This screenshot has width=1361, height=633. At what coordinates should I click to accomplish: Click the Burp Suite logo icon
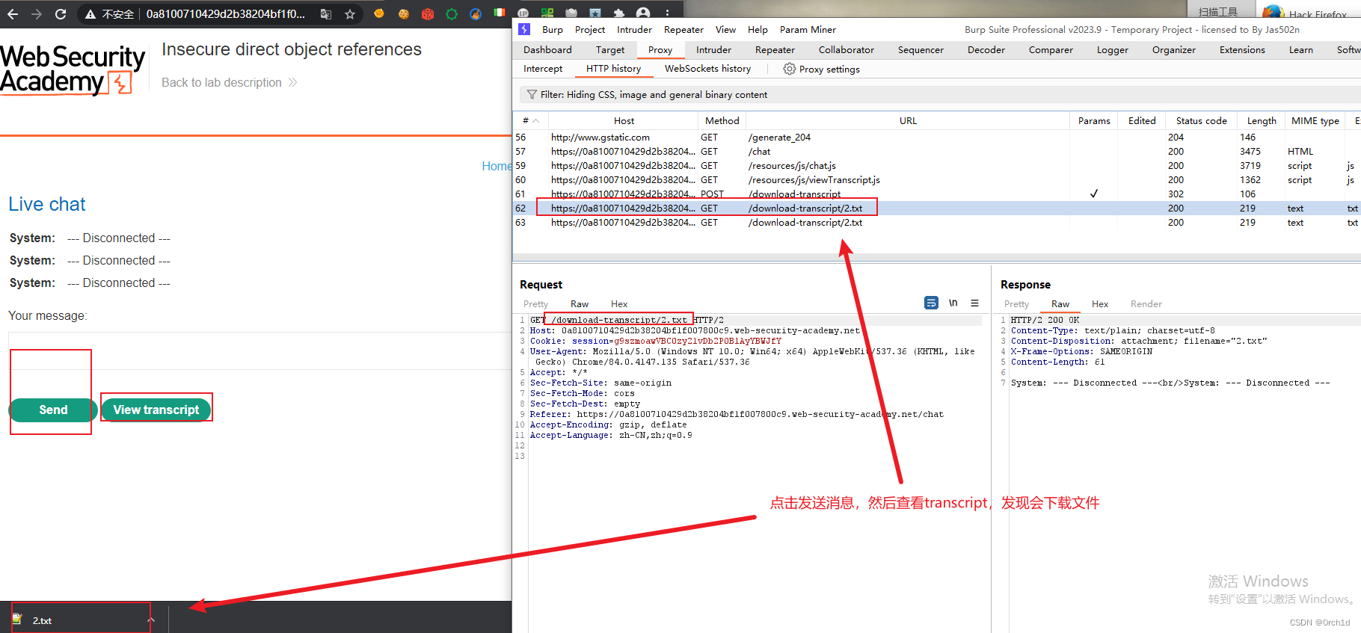524,29
